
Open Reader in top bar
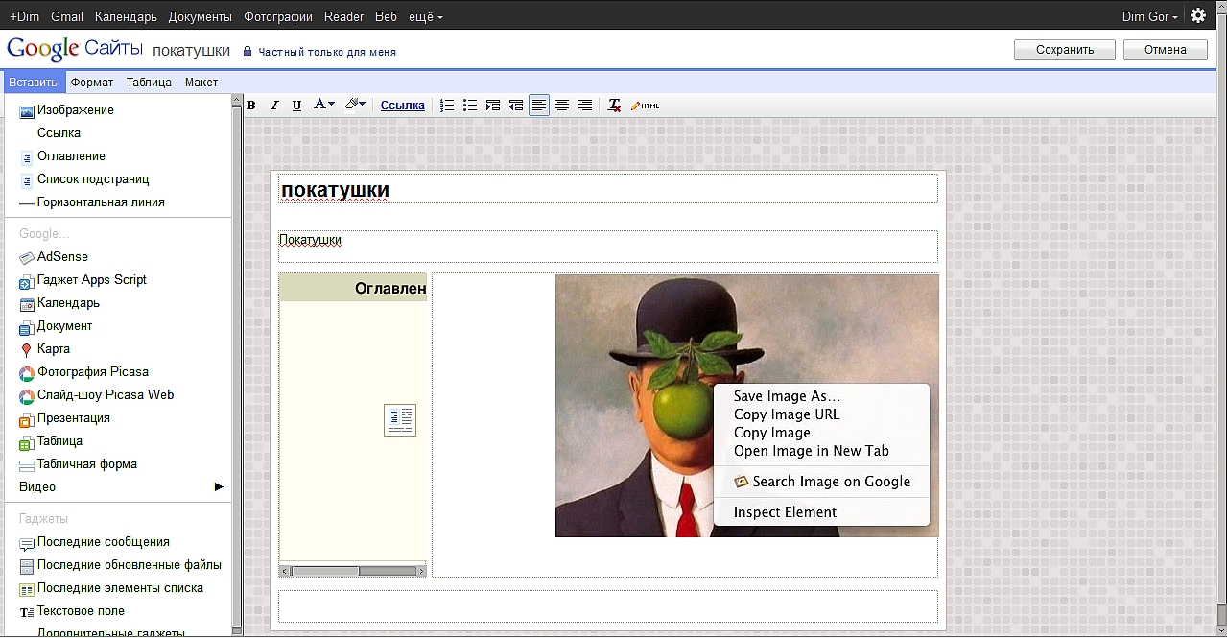343,16
